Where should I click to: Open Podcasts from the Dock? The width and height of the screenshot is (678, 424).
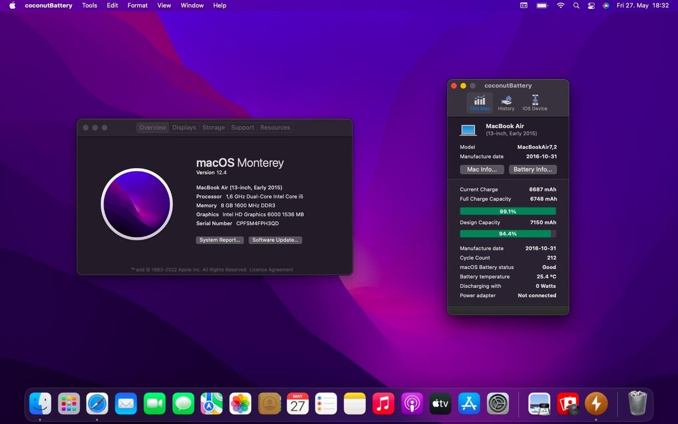point(412,404)
